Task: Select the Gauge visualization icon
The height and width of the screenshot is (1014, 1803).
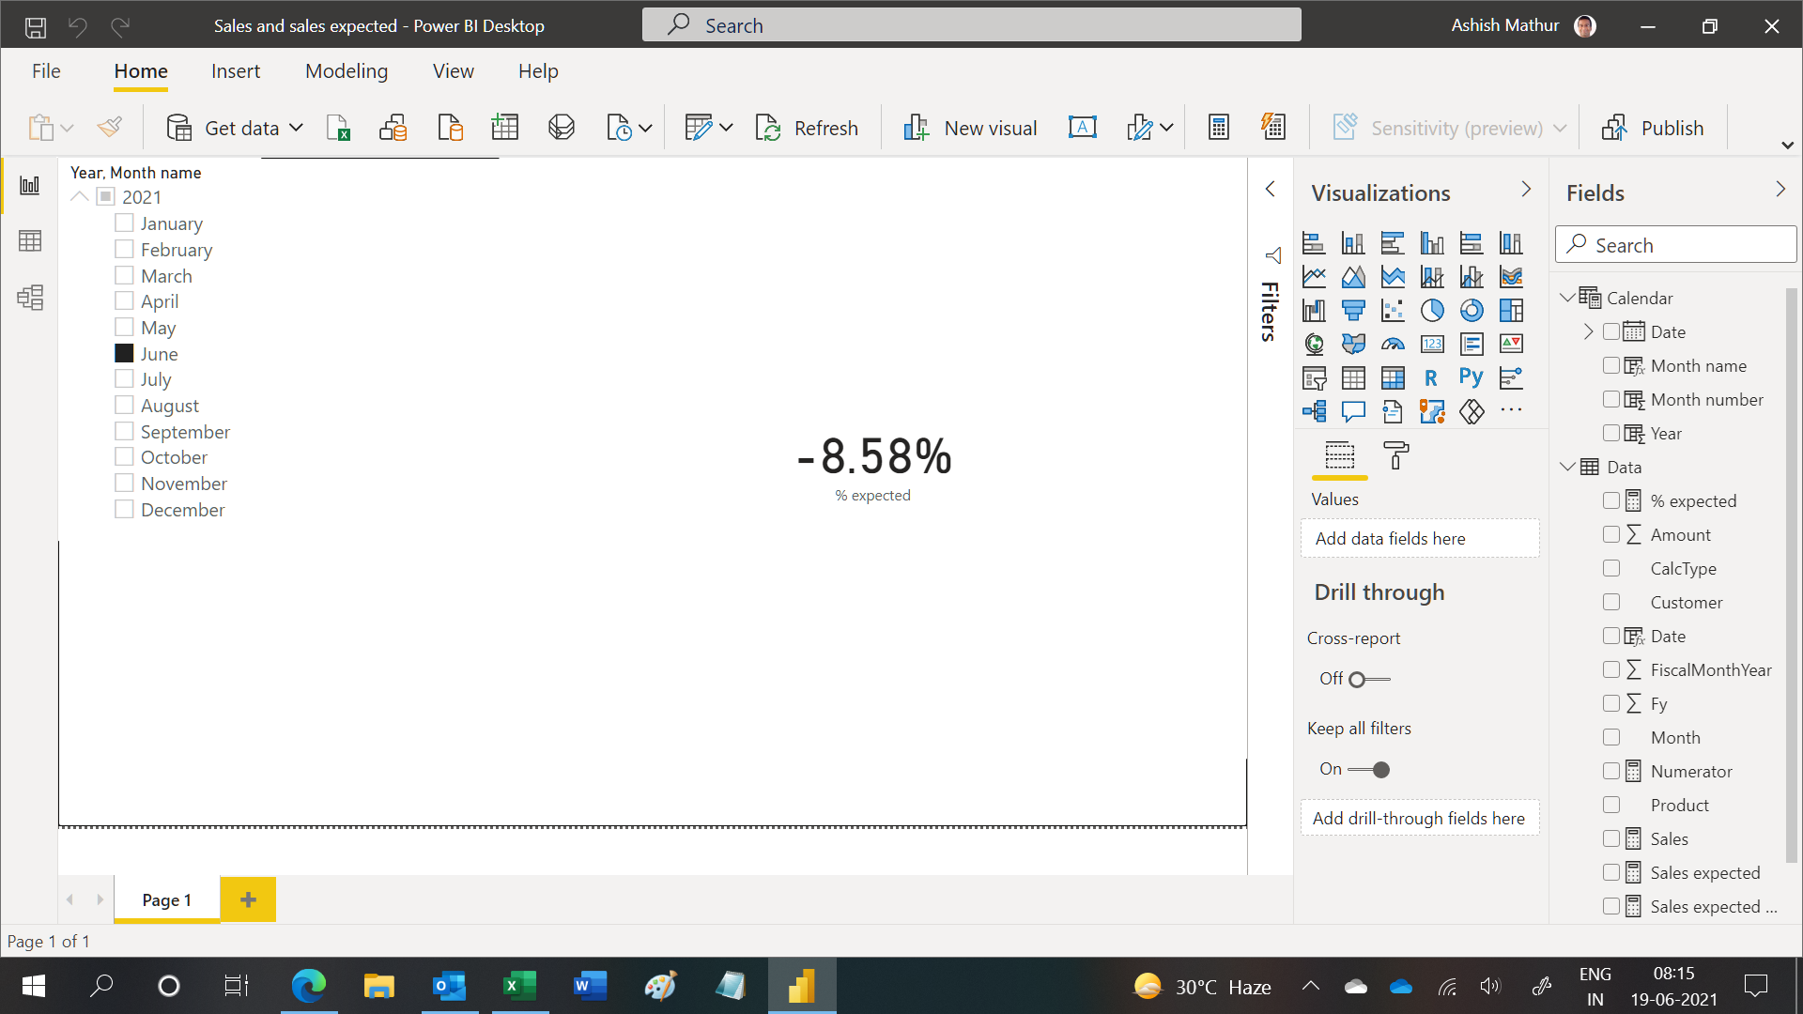Action: (x=1393, y=344)
